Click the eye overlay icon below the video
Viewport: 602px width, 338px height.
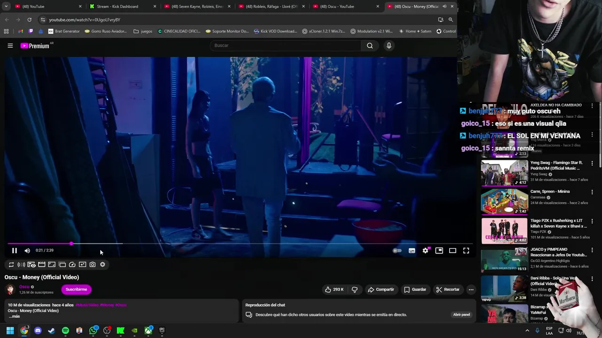click(32, 265)
